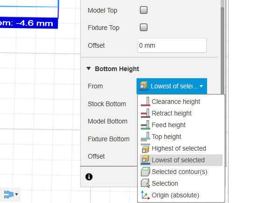Image resolution: width=264 pixels, height=203 pixels.
Task: Open dropdown arrow next to plug icon
Action: (16, 194)
